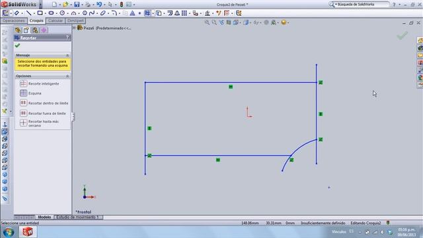Click the Undo icon
This screenshot has height=238, width=423.
pos(99,5)
